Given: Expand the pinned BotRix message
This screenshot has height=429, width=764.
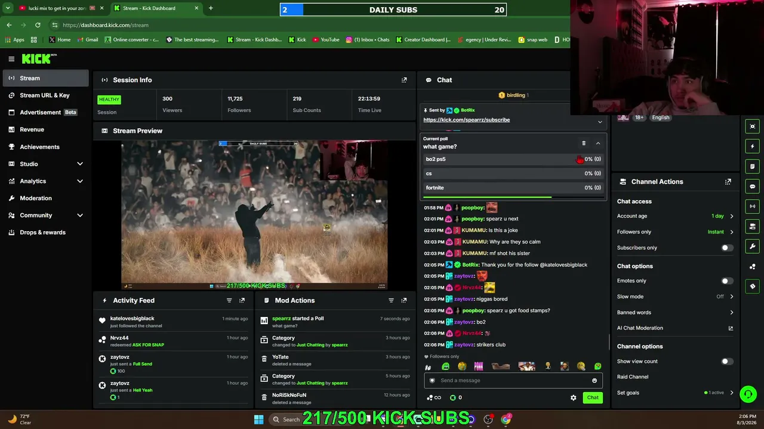Looking at the screenshot, I should click(600, 122).
